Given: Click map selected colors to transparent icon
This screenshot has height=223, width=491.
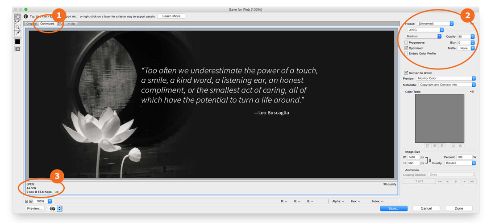Looking at the screenshot, I should [x=428, y=146].
